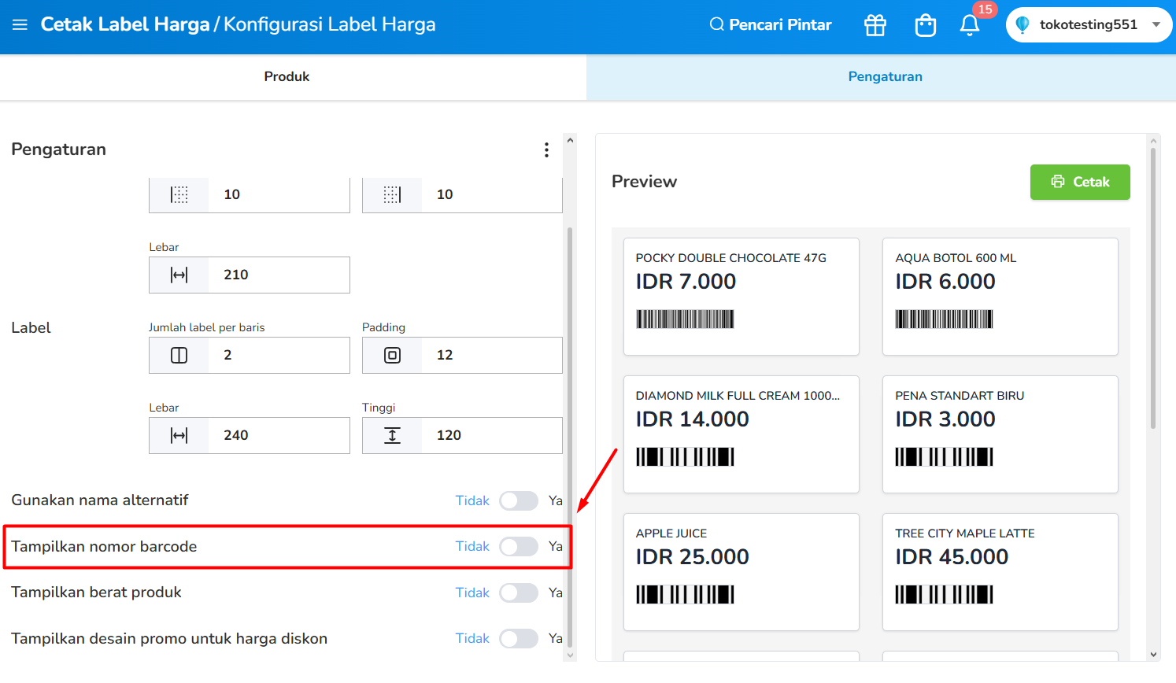This screenshot has width=1176, height=683.
Task: Select the POCKY DOUBLE CHOCOLATE 47G label card
Action: [x=741, y=297]
